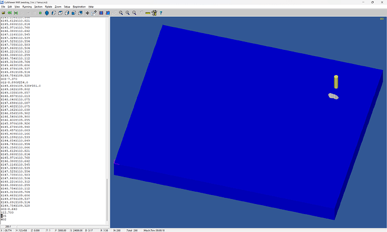Click the green rewind arrows icon
Screen dimensions: 387x232
click(10, 13)
